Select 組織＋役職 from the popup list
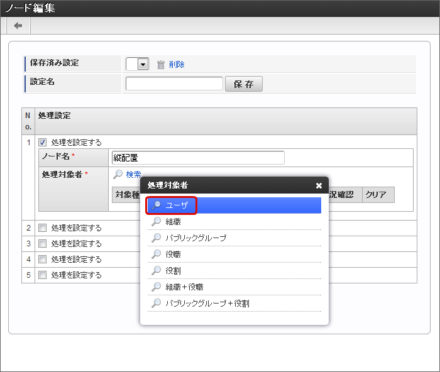The width and height of the screenshot is (440, 372). pos(184,287)
